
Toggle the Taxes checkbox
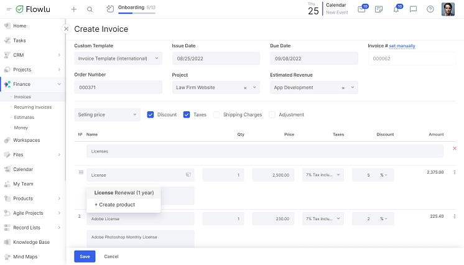click(187, 114)
